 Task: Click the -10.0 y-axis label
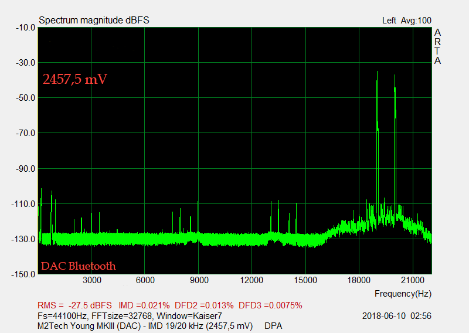click(x=25, y=28)
